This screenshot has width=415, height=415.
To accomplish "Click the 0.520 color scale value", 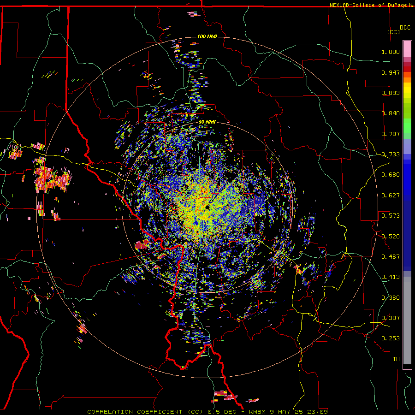I will tap(391, 237).
